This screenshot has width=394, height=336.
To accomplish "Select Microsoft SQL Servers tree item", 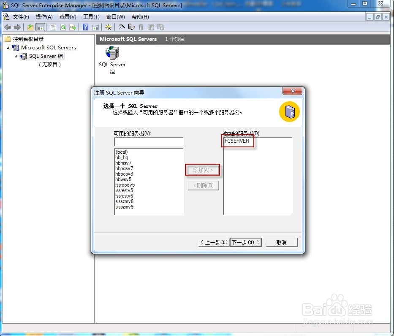I will [49, 47].
